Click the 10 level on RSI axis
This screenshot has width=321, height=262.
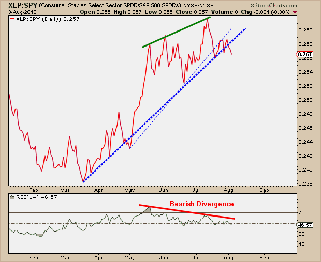tap(302, 244)
